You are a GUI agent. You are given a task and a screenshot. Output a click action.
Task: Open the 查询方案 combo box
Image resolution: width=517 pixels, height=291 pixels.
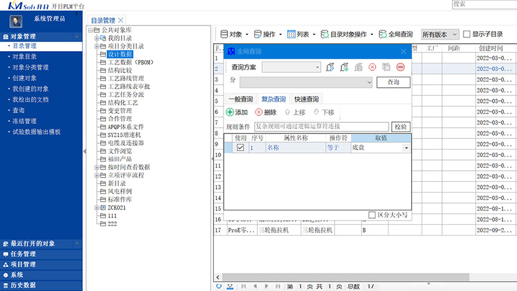click(x=291, y=67)
